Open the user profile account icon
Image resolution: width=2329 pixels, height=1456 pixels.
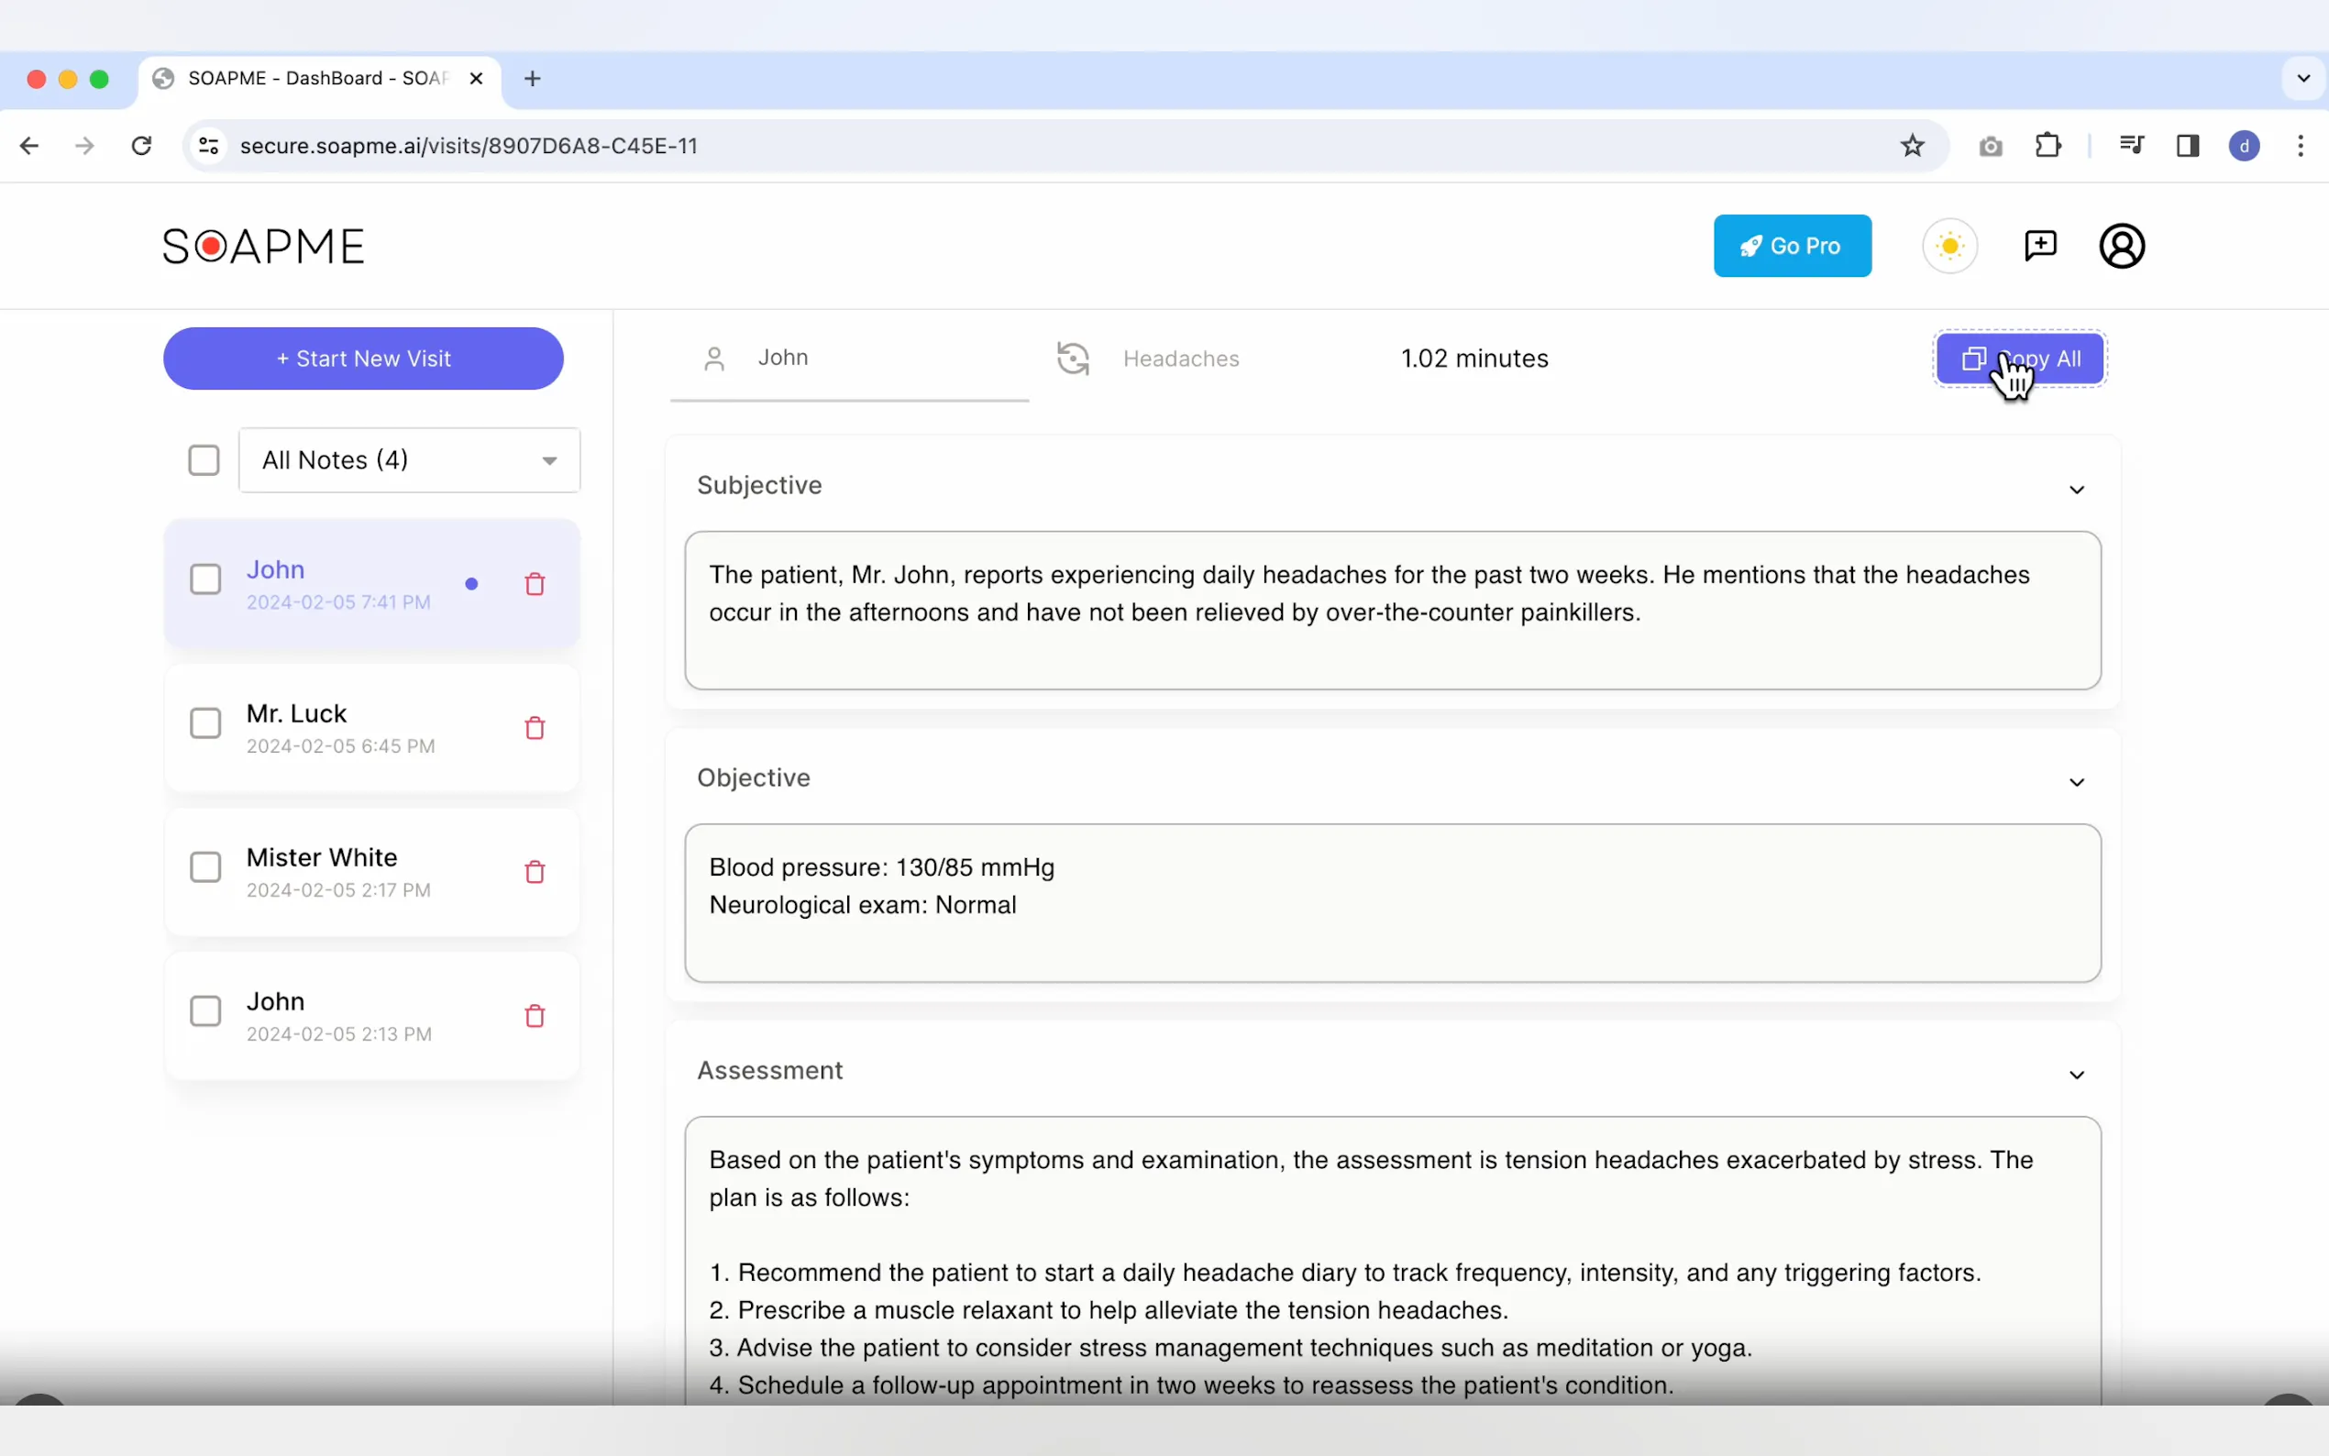pyautogui.click(x=2122, y=247)
